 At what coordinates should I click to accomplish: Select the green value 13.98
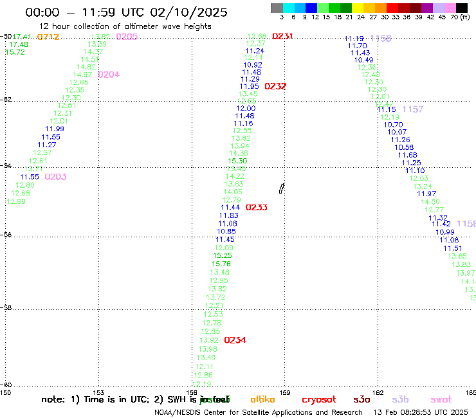208,349
